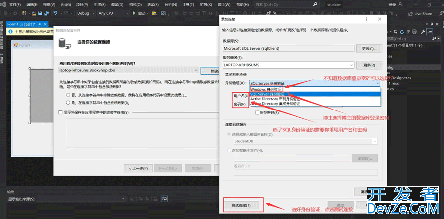Open the new project dropdown arrow

(29, 13)
